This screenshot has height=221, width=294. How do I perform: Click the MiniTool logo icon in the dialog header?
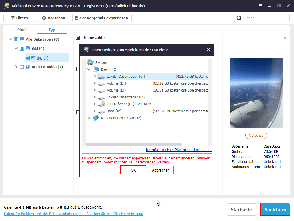85,49
